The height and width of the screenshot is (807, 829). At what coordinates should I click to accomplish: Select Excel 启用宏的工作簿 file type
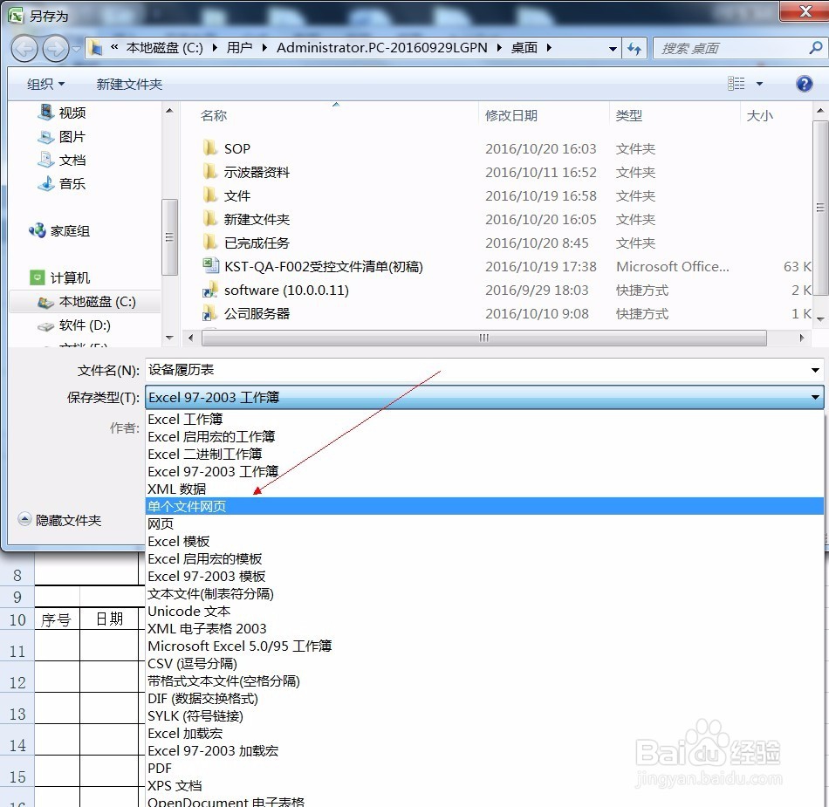484,436
